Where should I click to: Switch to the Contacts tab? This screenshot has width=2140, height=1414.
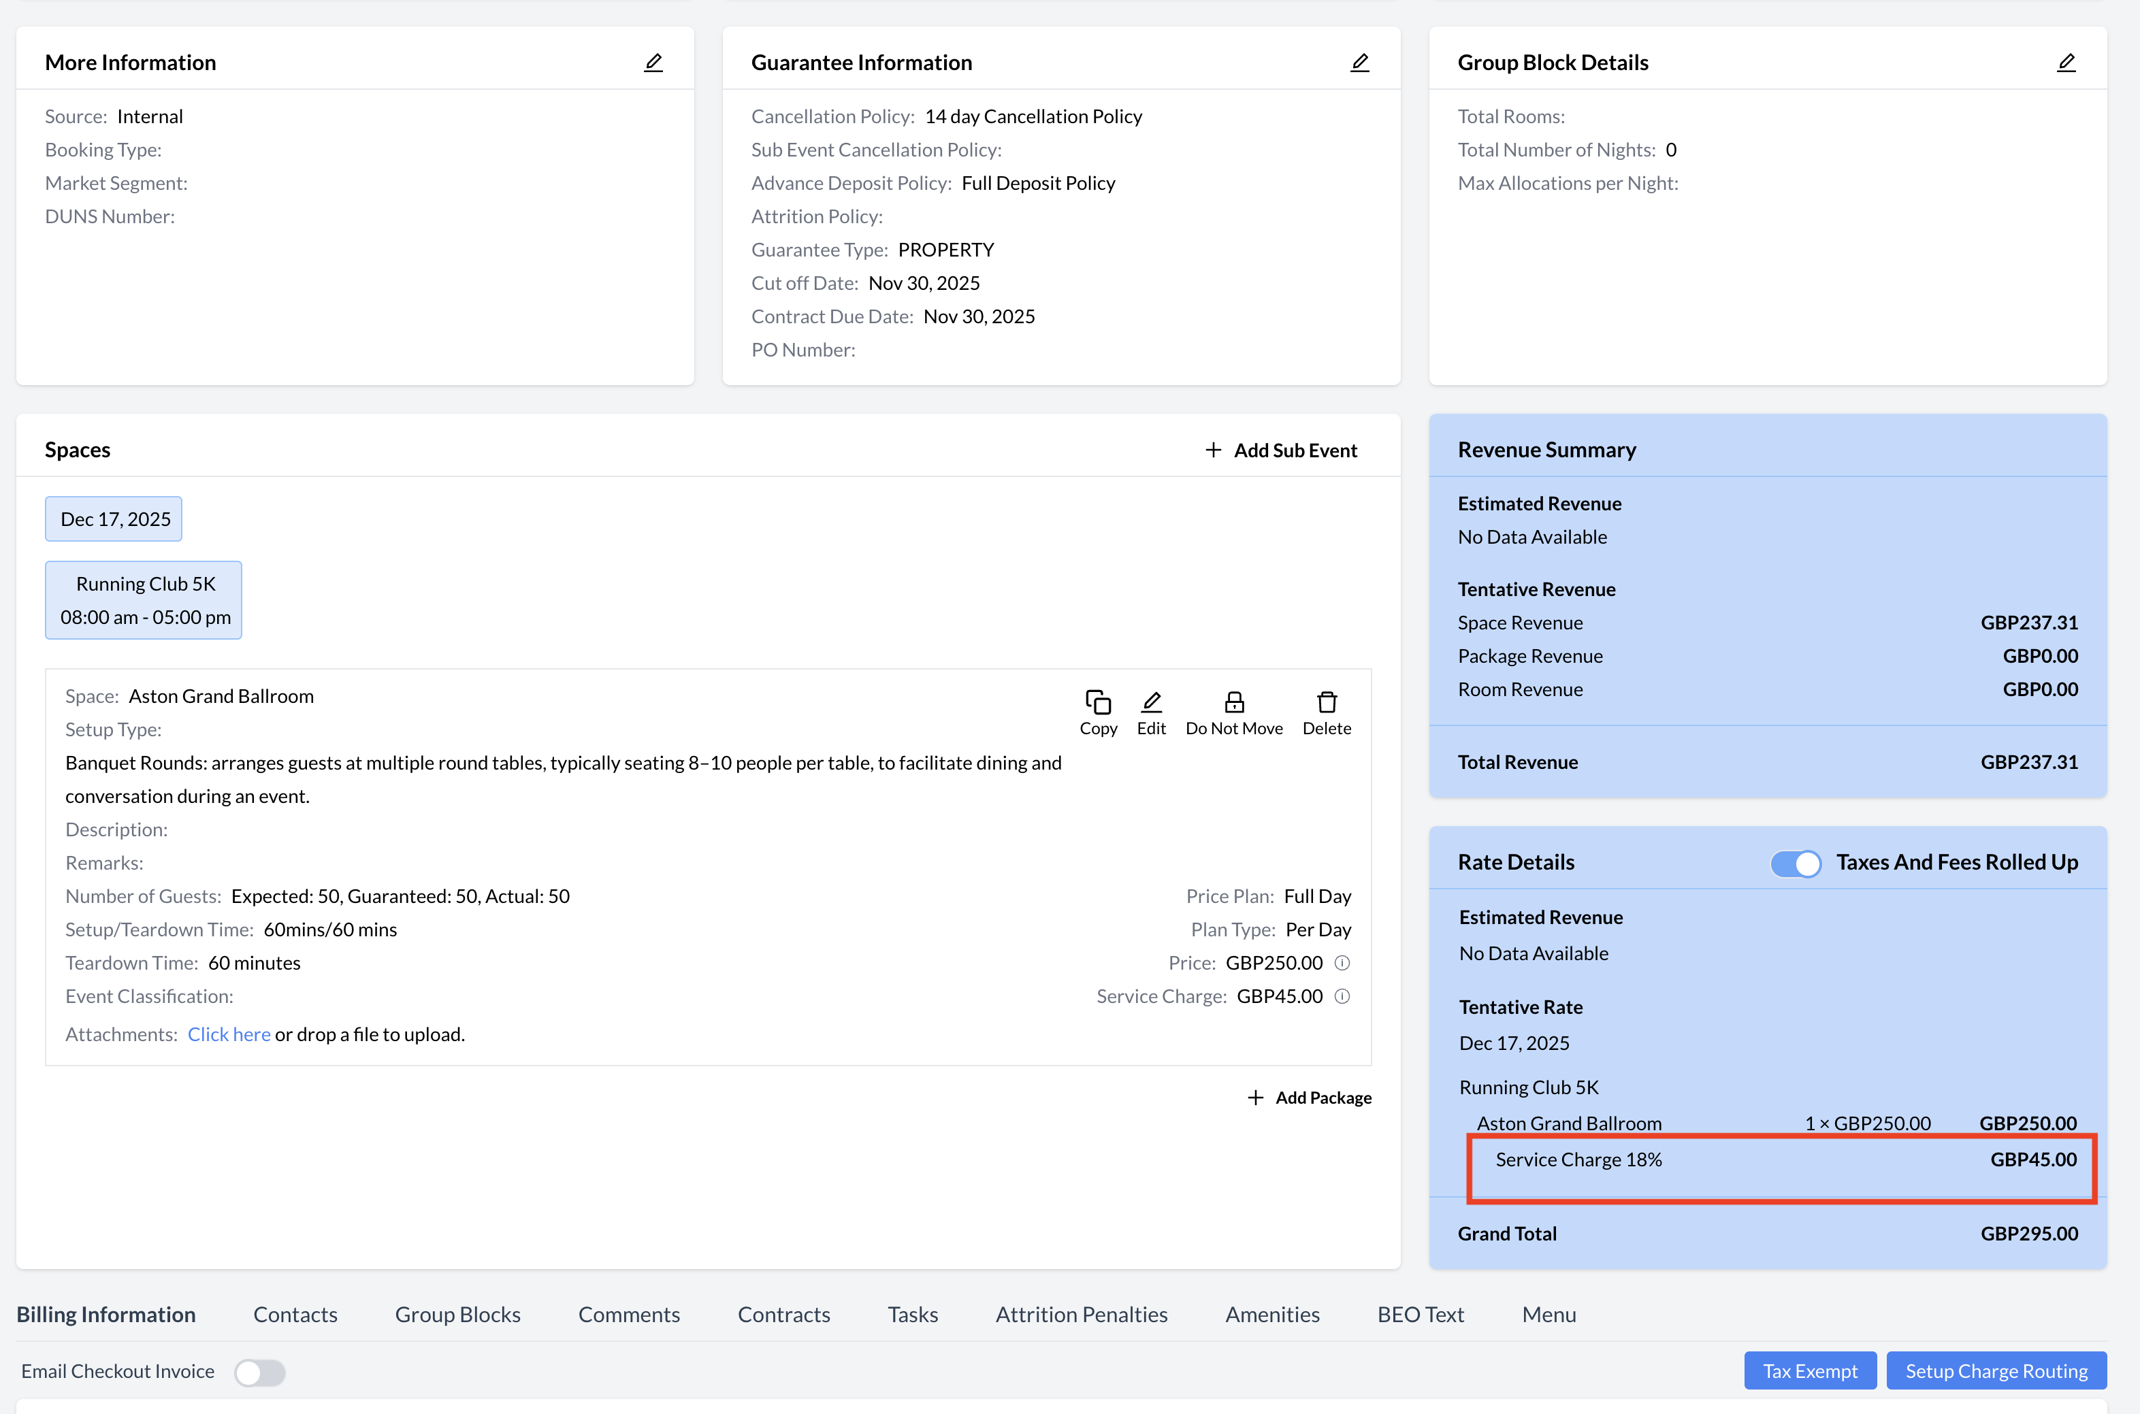(295, 1314)
